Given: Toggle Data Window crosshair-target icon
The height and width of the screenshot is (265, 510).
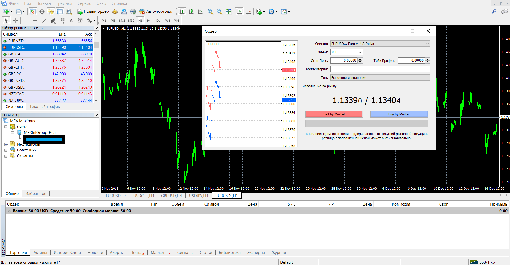Looking at the screenshot, I should click(42, 11).
